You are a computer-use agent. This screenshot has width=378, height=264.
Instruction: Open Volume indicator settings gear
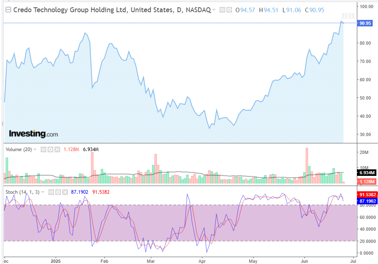click(x=50, y=149)
